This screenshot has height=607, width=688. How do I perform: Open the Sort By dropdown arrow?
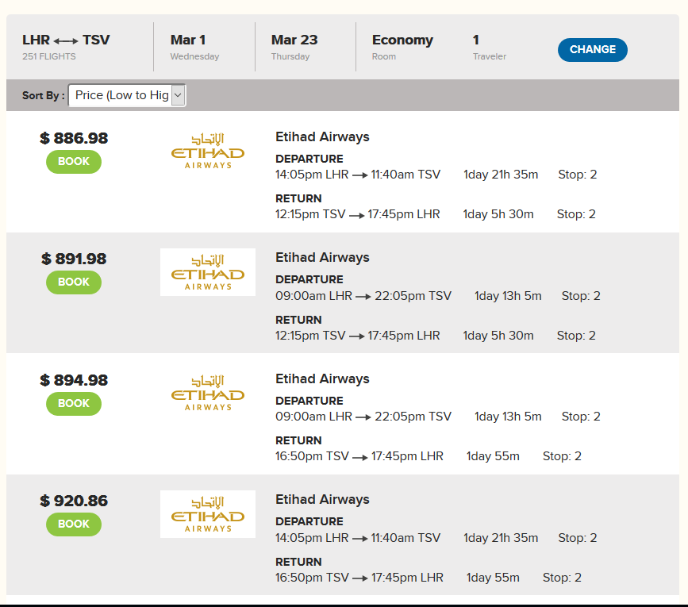[178, 95]
